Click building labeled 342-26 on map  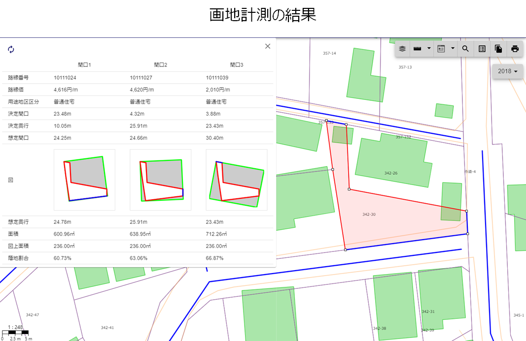click(390, 173)
